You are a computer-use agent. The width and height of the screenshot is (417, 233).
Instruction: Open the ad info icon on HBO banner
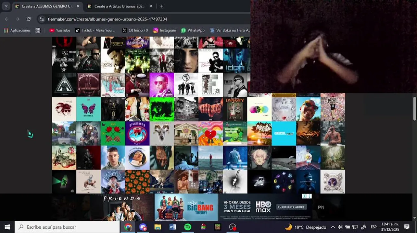pos(305,196)
